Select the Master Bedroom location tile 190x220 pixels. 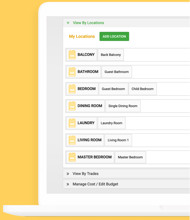130,157
